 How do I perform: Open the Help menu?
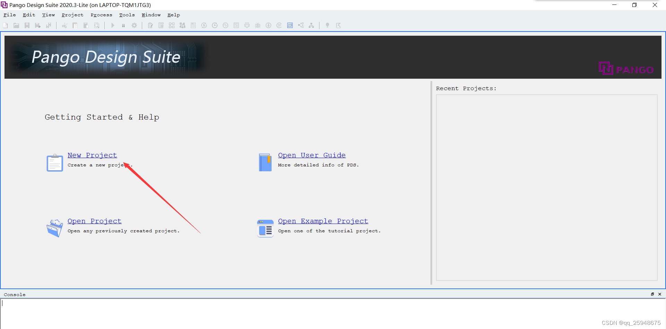click(x=174, y=15)
